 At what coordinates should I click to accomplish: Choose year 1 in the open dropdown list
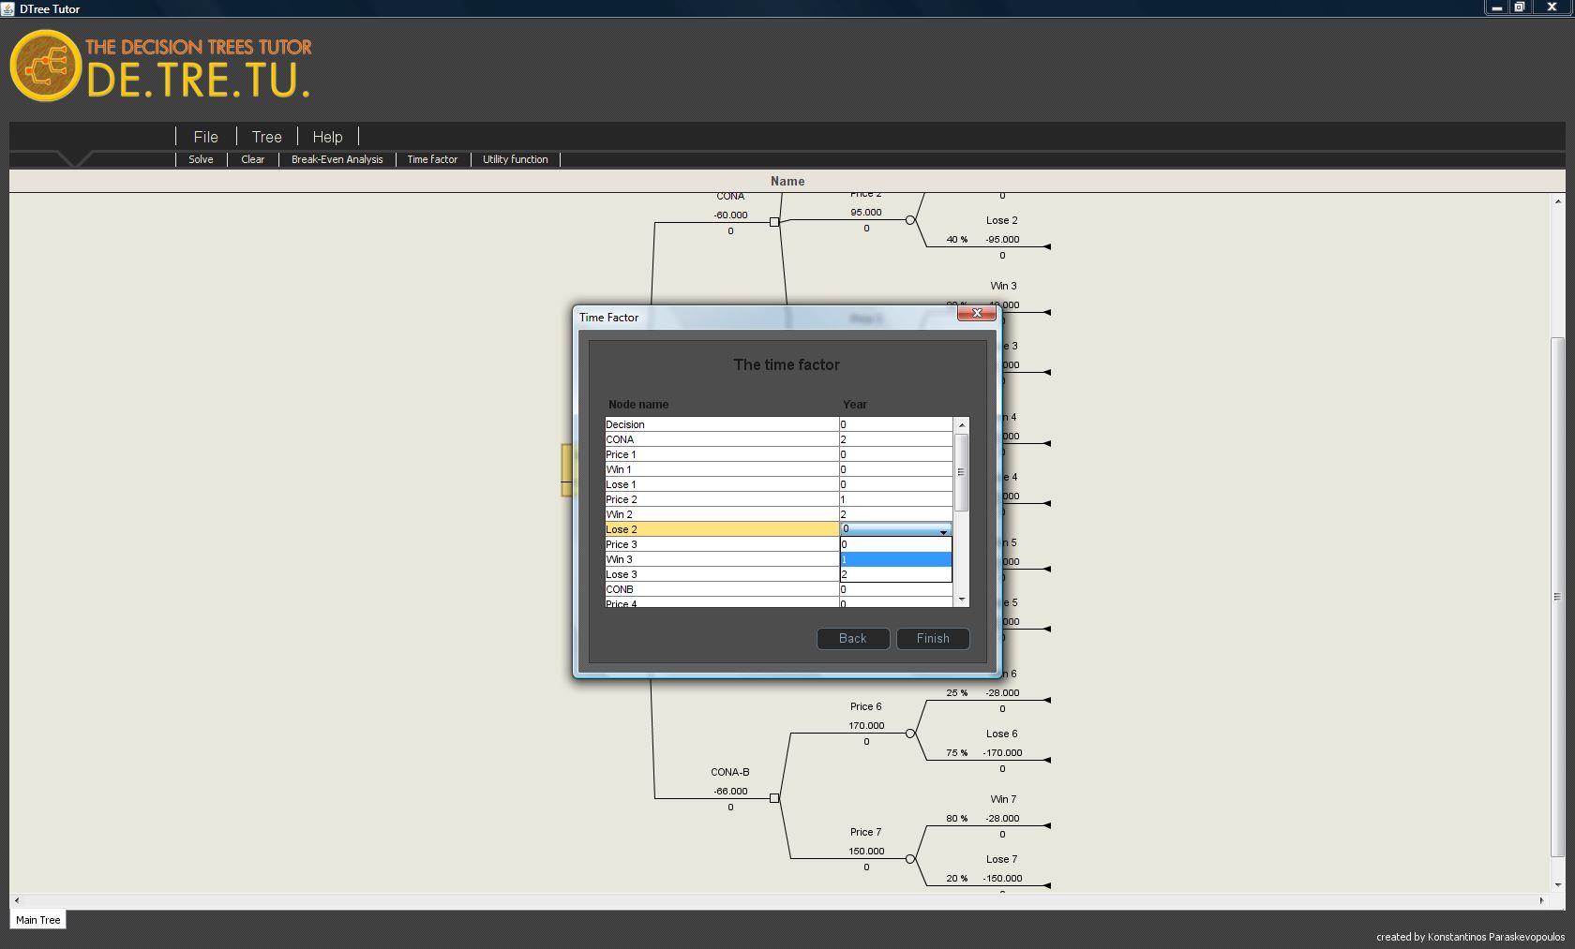[x=895, y=559]
